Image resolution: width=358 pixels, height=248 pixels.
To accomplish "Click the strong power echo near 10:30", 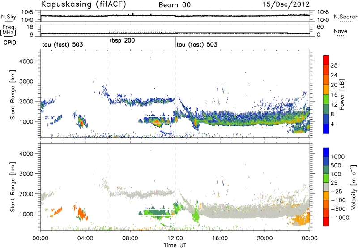I will click(158, 123).
